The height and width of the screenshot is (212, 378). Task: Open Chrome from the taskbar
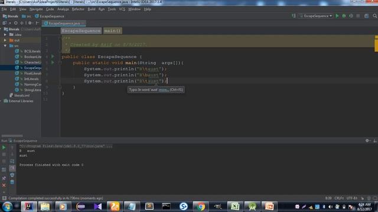[200, 207]
